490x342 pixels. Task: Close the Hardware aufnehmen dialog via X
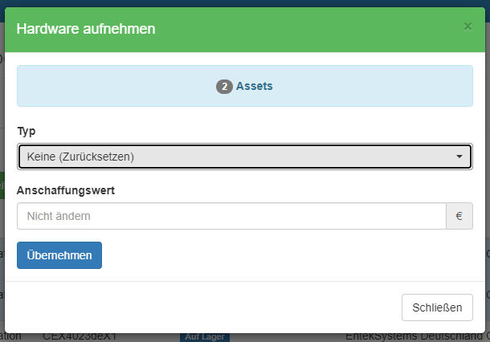468,26
